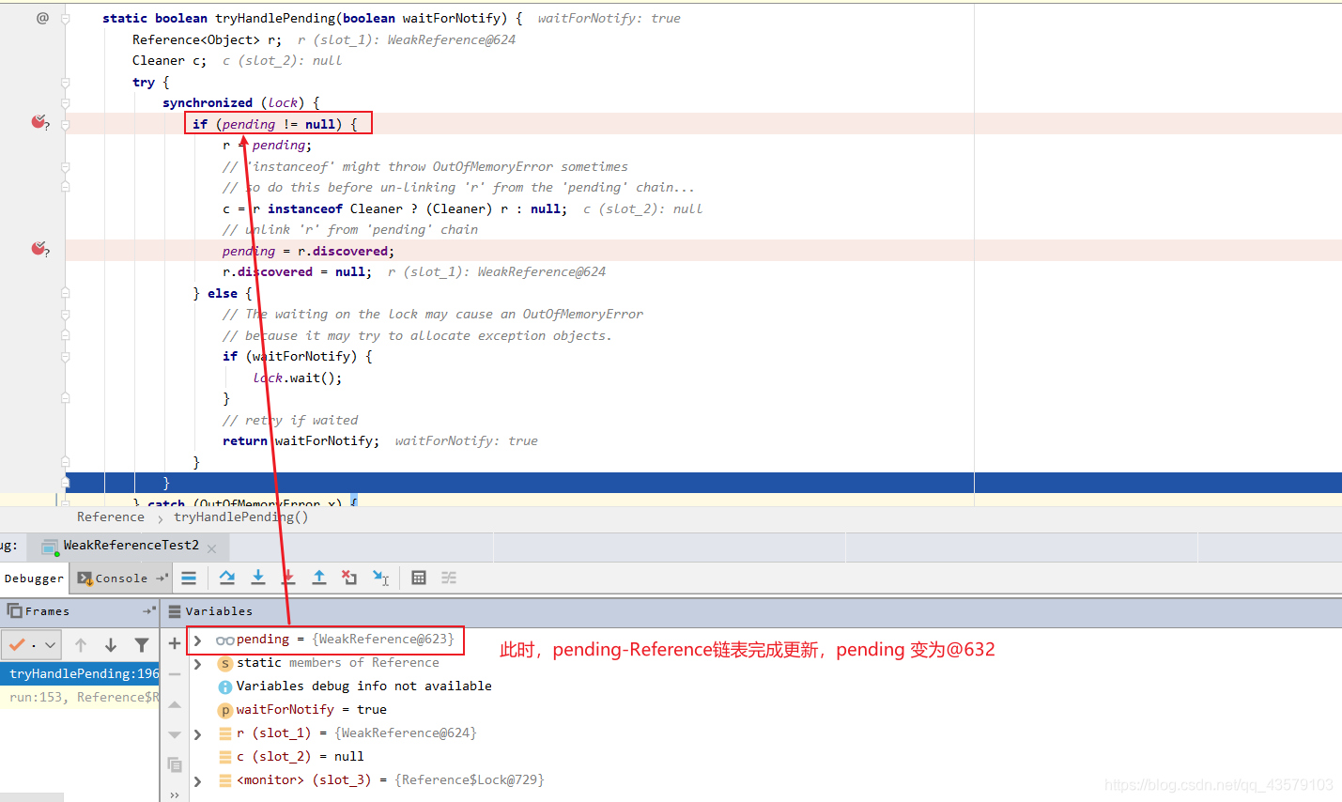
Task: Switch to the Debugger tab
Action: tap(34, 578)
